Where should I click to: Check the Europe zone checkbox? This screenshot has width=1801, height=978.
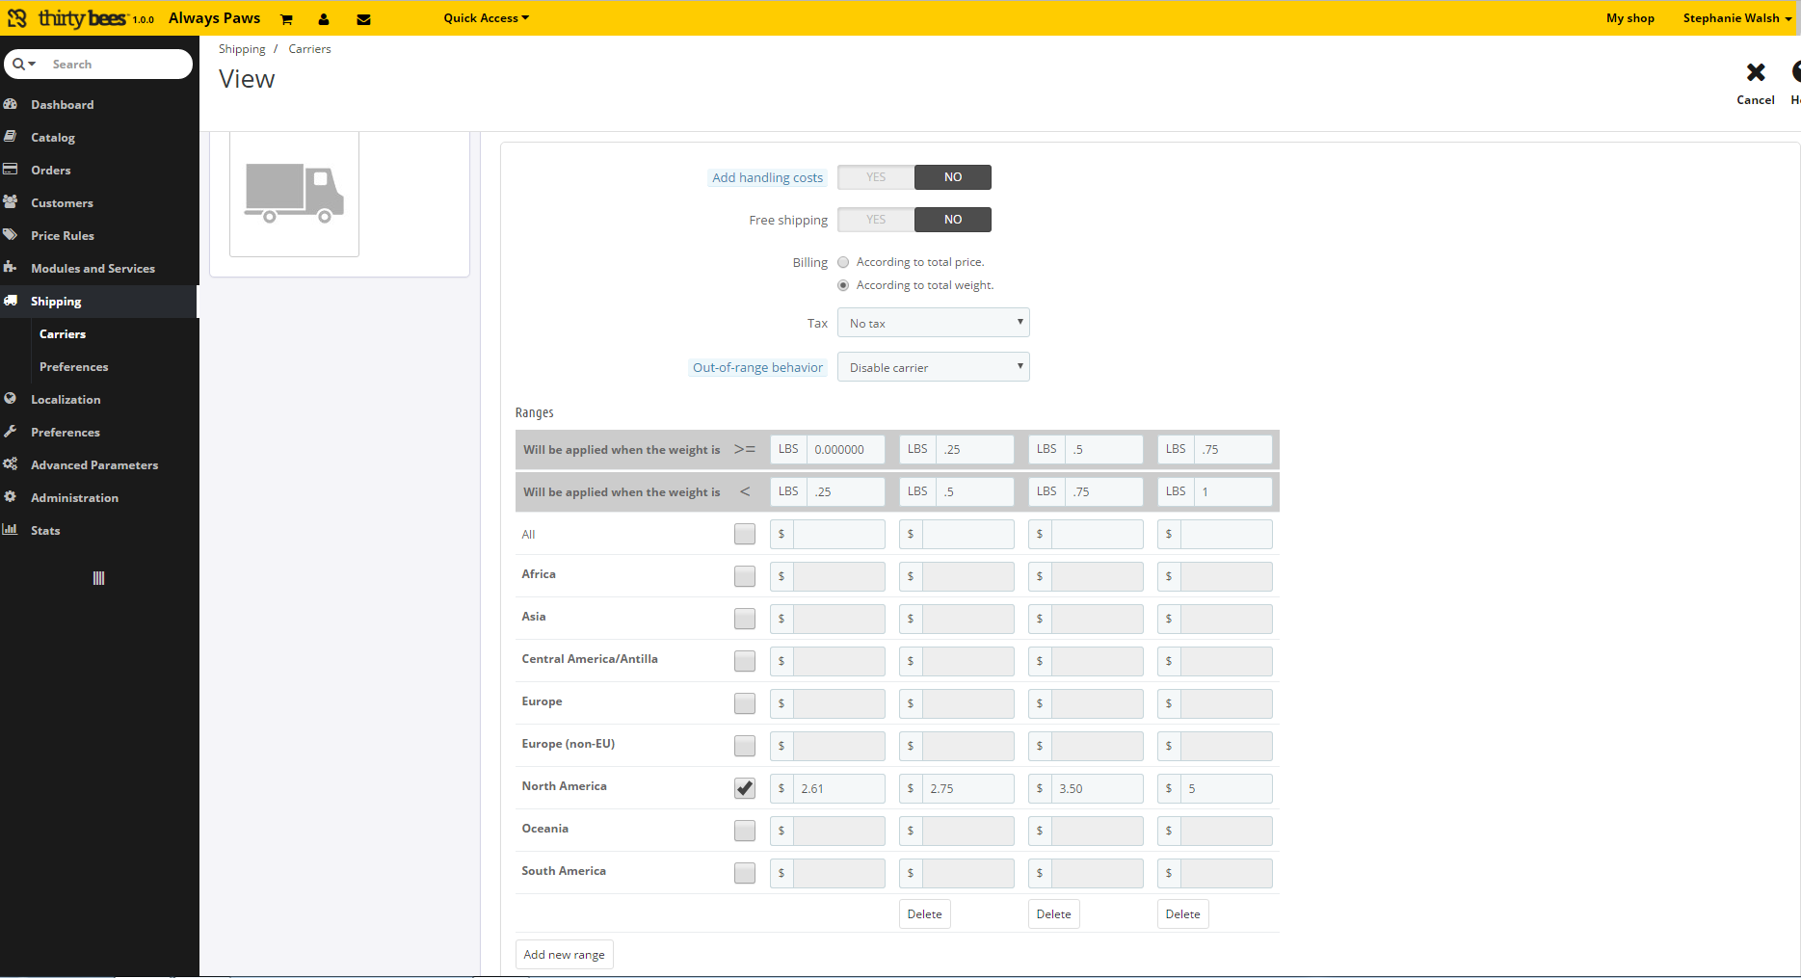click(745, 703)
